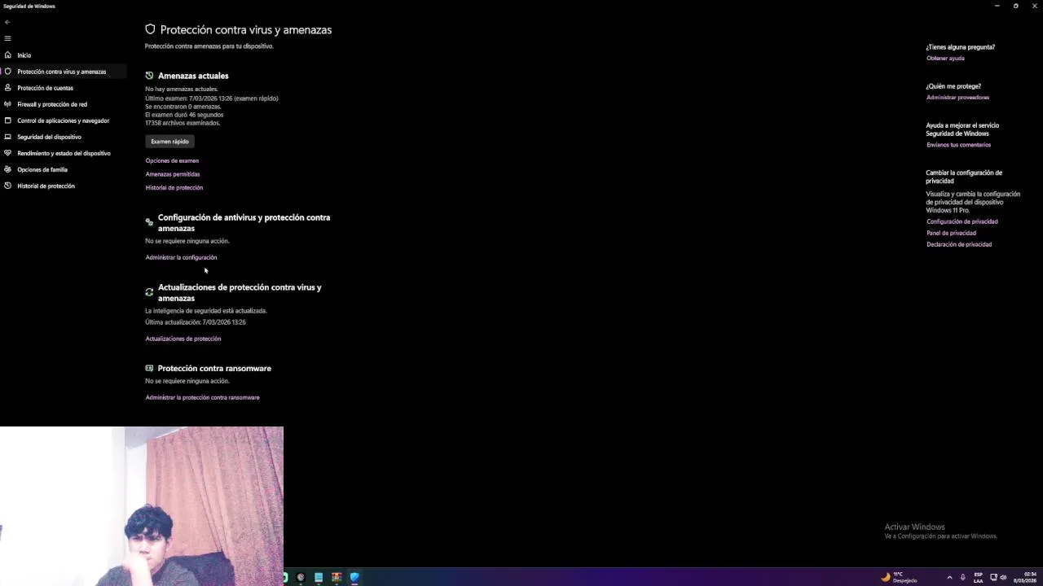The image size is (1043, 586).
Task: Open Rendimiento y estado del dispositivo
Action: pos(64,153)
